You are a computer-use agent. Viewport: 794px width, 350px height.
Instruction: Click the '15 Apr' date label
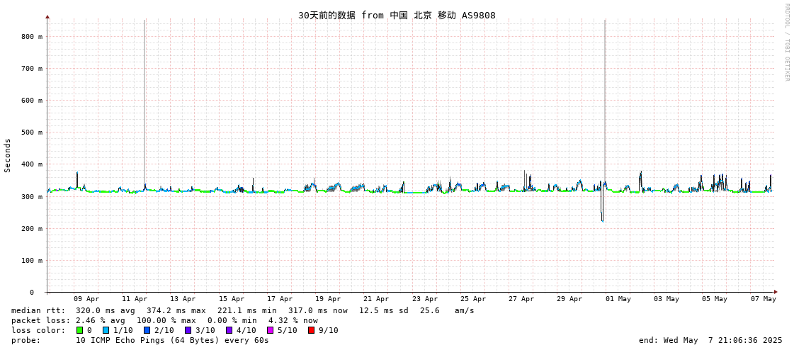[x=232, y=299]
